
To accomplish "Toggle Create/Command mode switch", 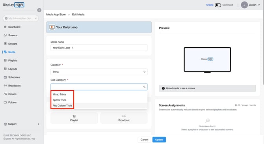I will click(x=218, y=5).
